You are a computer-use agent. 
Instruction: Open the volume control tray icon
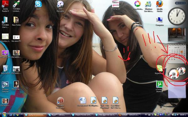[177, 115]
